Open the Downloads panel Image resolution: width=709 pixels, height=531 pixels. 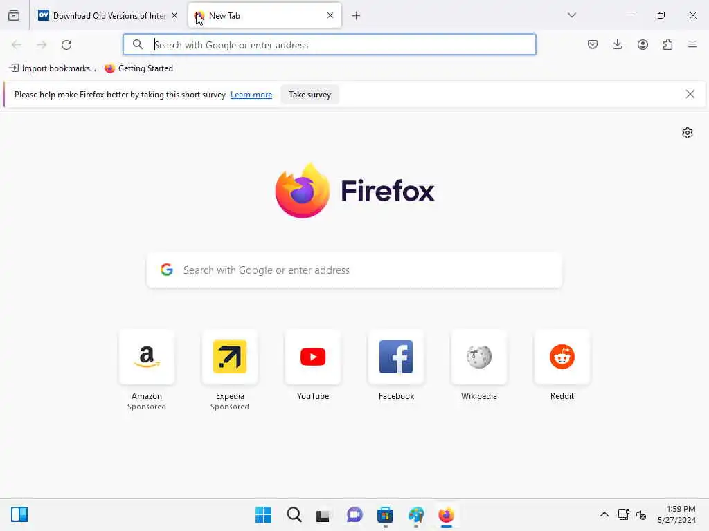click(x=617, y=44)
